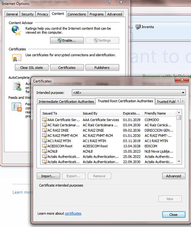Click the Content Advisor globe star icon

click(16, 31)
